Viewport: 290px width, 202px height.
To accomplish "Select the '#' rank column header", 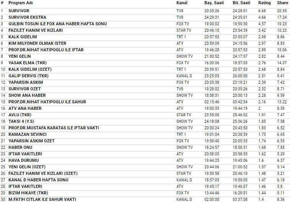I will click(2, 3).
